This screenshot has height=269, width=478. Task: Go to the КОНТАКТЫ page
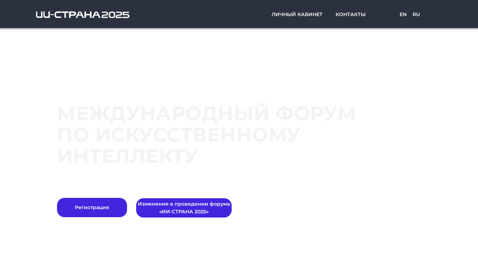pyautogui.click(x=351, y=14)
